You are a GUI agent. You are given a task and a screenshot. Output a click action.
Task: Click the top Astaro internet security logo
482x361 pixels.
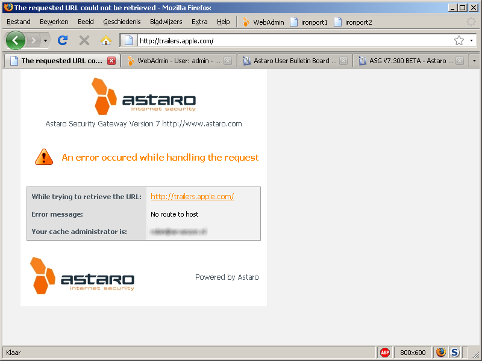point(143,96)
